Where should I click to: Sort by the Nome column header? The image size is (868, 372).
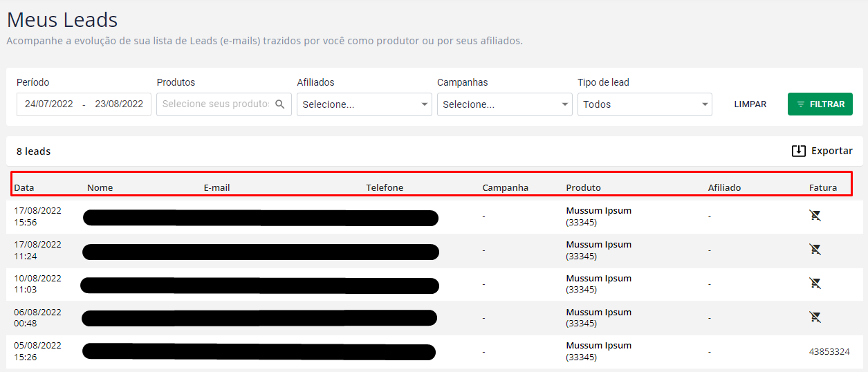(x=100, y=187)
